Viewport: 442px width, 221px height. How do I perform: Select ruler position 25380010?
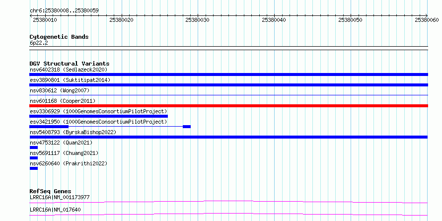tap(45, 20)
